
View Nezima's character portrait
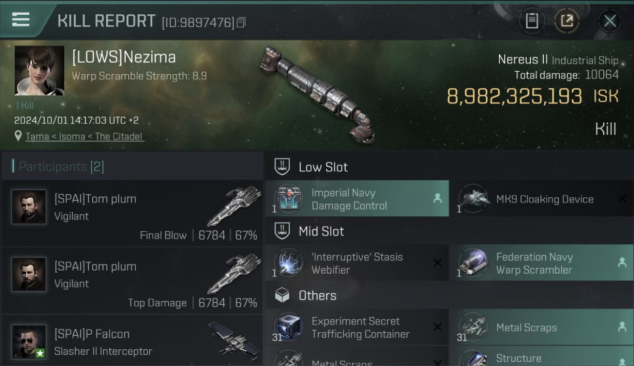click(x=39, y=71)
